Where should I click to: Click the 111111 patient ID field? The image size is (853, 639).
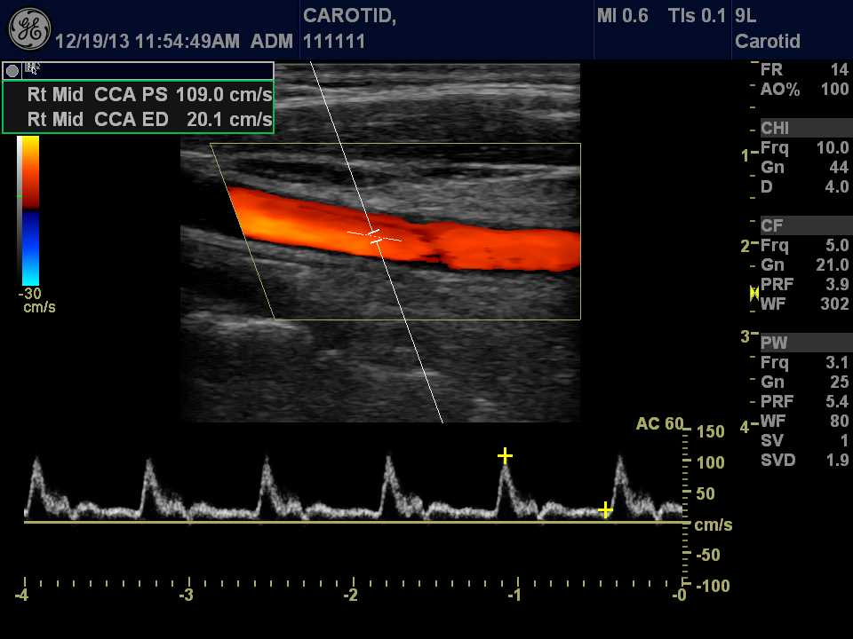click(334, 42)
